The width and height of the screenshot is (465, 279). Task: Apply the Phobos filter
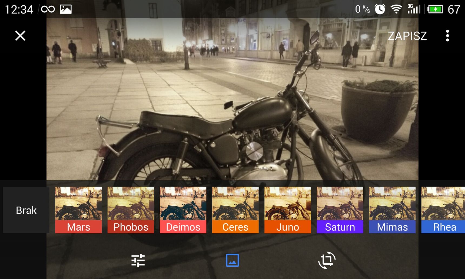click(131, 210)
